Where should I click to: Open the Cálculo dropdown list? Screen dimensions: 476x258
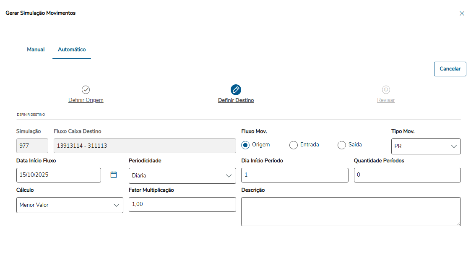coord(70,205)
